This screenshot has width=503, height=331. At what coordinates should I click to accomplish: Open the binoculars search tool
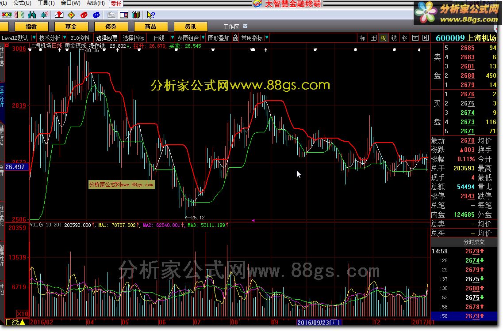[32, 15]
